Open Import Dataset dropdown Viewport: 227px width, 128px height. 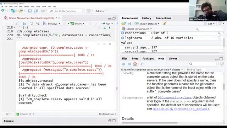pos(147,24)
